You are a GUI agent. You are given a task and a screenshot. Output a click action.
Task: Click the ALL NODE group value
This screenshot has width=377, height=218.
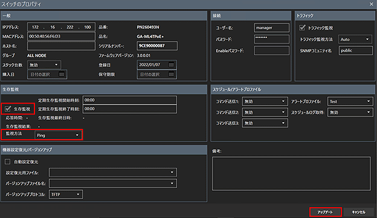click(x=37, y=55)
